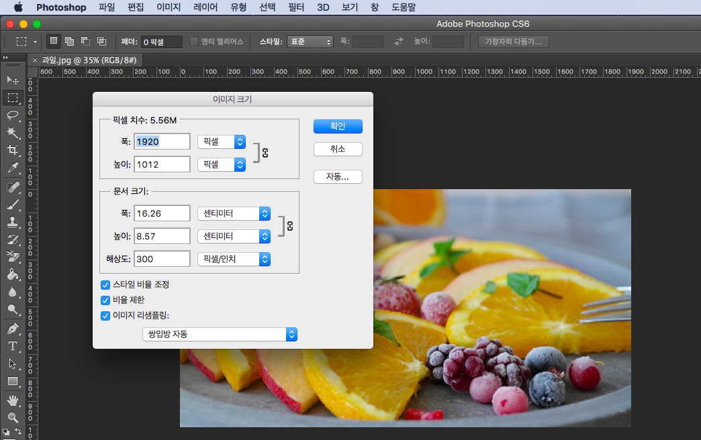The height and width of the screenshot is (440, 701).
Task: Select the Path Selection tool
Action: coord(13,364)
